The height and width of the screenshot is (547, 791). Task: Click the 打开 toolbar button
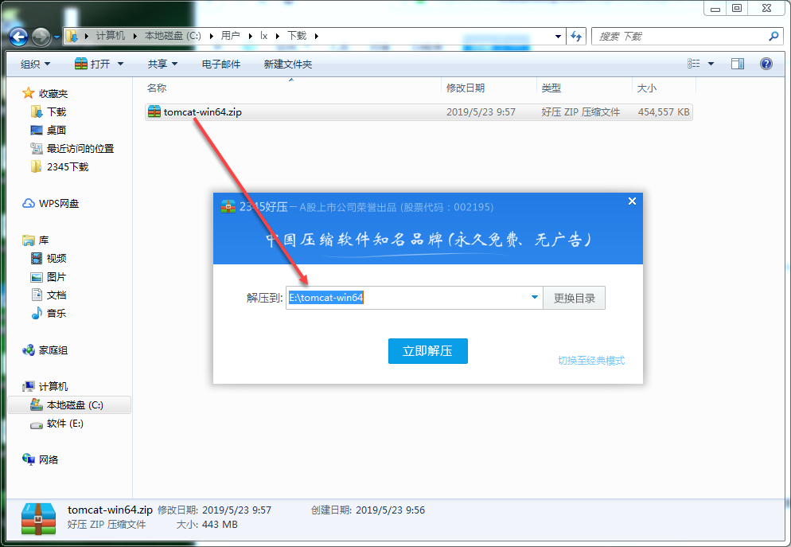92,64
